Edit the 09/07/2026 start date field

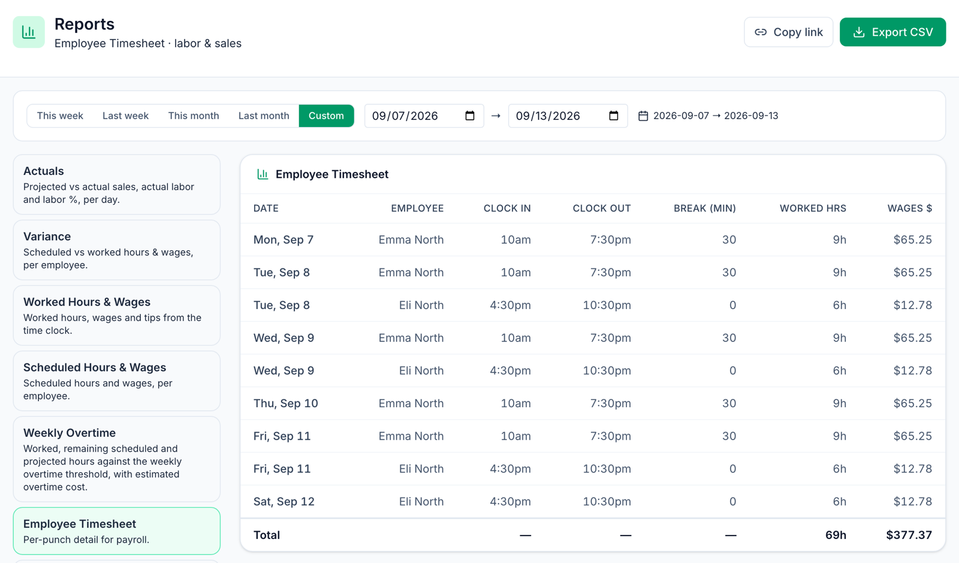pyautogui.click(x=424, y=116)
